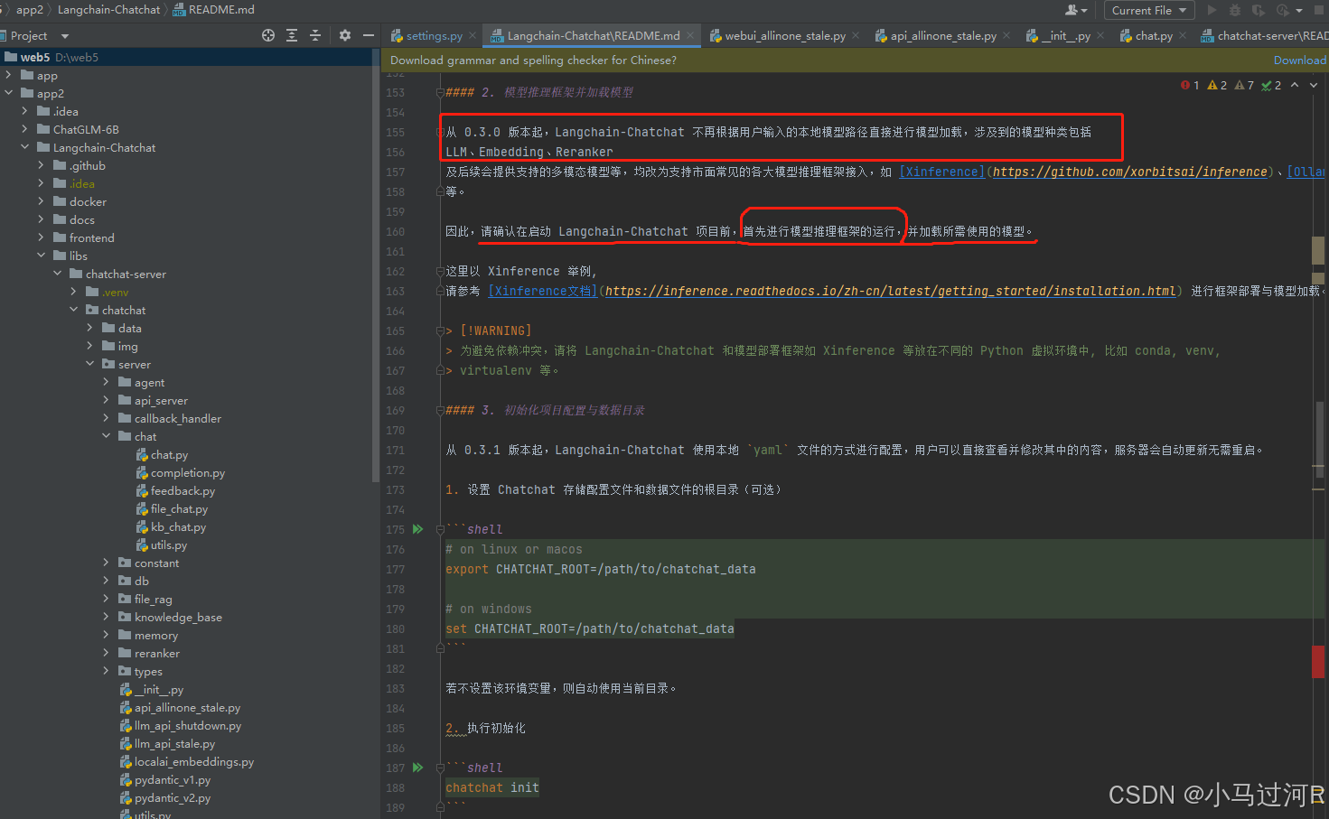1329x819 pixels.
Task: Jump to previous highlighted problem arrow
Action: pyautogui.click(x=1295, y=85)
